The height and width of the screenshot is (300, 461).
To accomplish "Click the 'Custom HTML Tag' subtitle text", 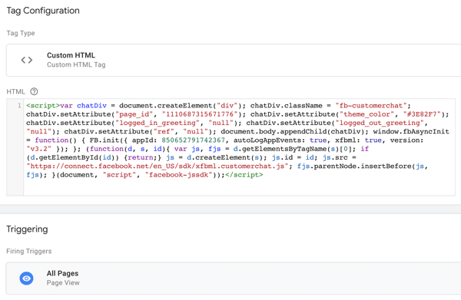I will (76, 64).
